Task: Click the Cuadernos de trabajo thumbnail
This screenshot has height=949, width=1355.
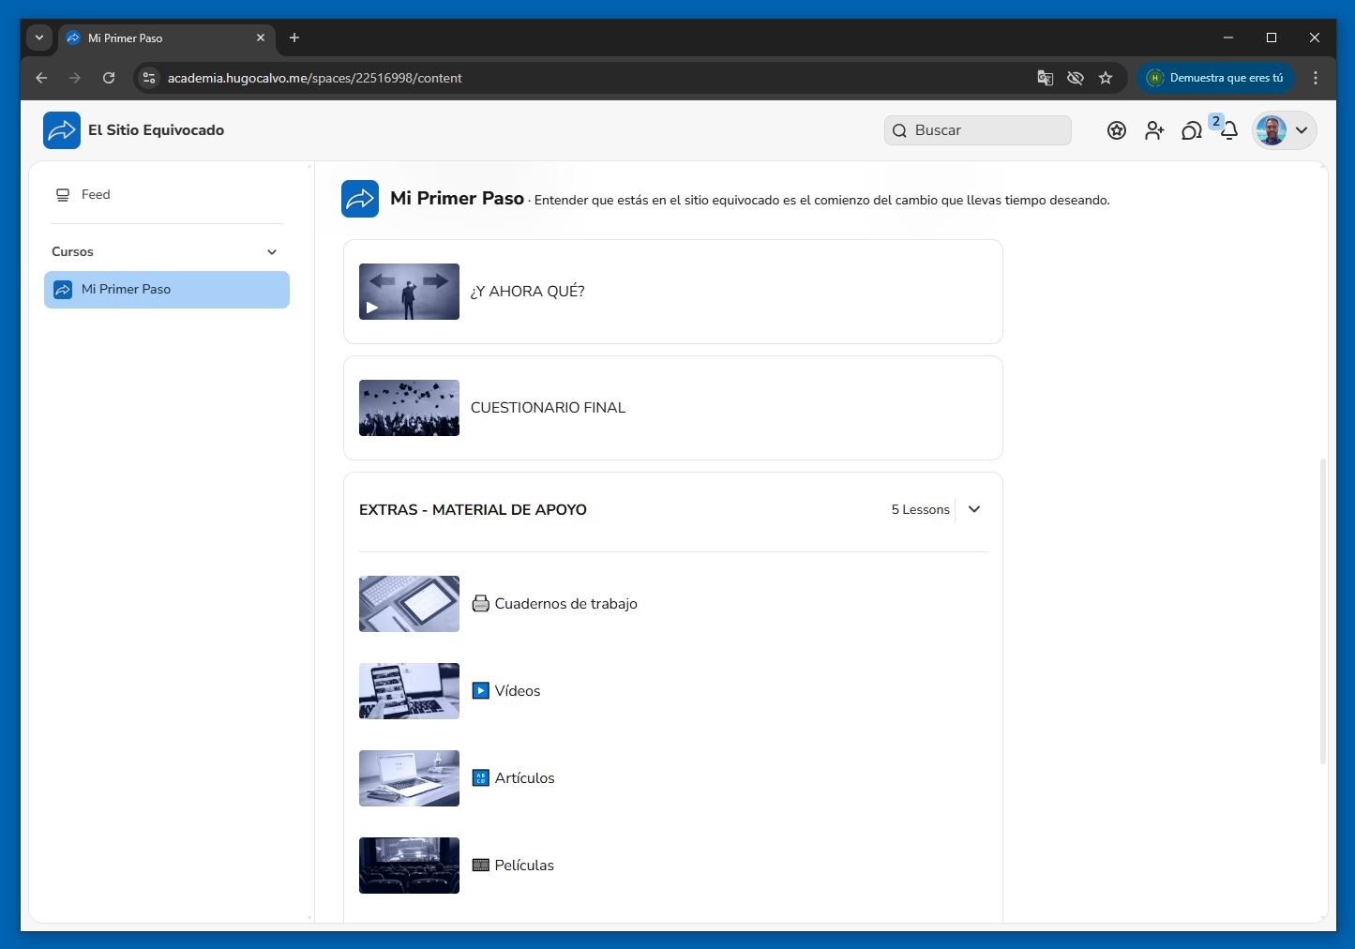Action: coord(409,604)
